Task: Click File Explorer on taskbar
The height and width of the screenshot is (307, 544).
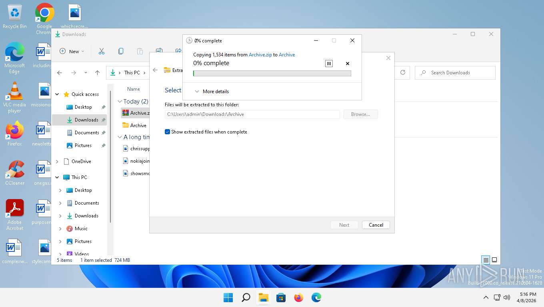Action: (x=263, y=297)
